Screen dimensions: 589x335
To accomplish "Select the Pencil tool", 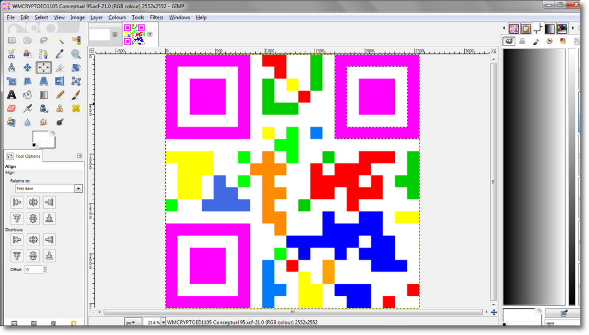I will pyautogui.click(x=60, y=95).
